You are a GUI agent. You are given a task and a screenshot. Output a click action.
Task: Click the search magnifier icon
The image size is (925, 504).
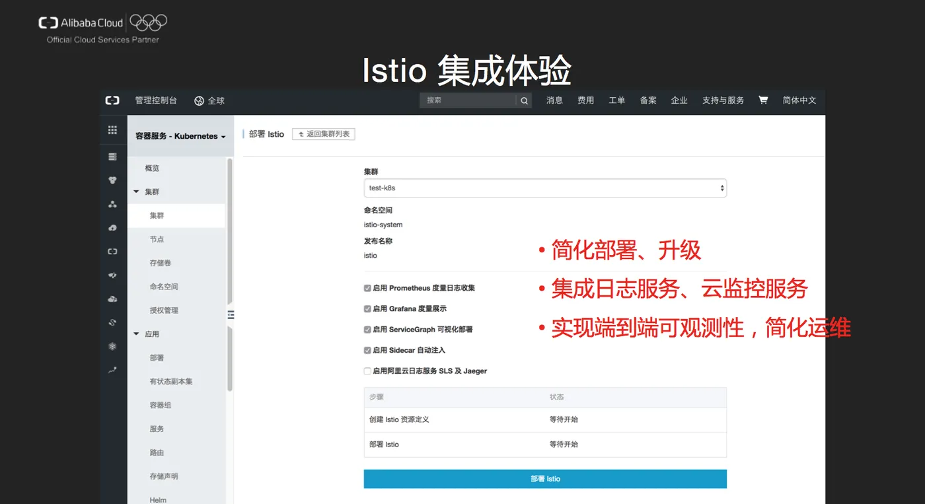[x=524, y=100]
